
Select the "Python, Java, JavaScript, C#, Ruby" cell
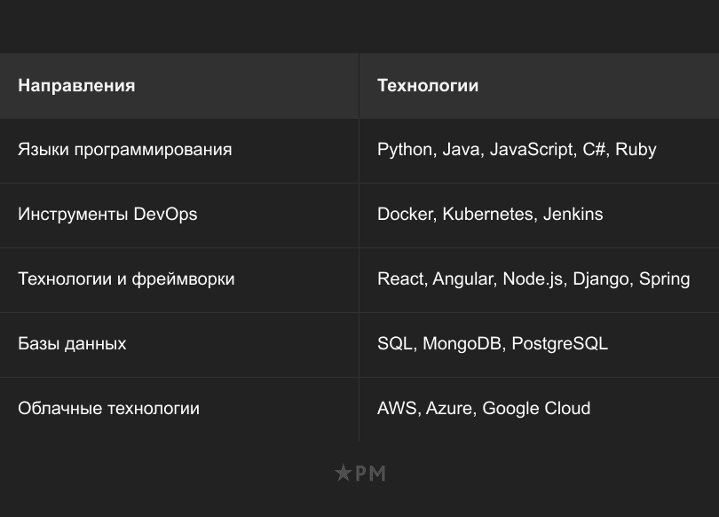[540, 151]
